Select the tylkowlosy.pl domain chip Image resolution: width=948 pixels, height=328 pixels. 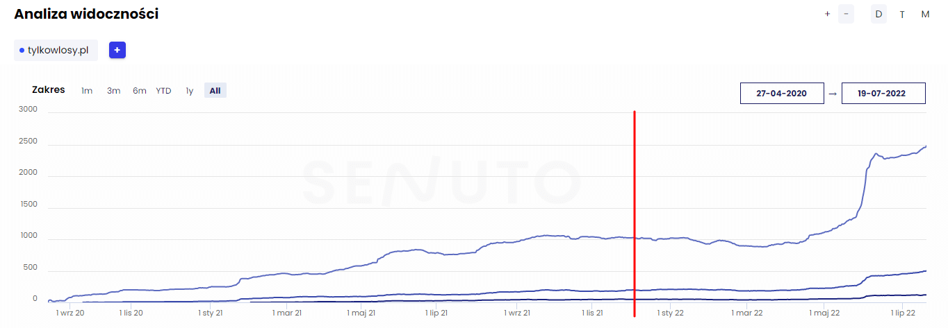56,50
